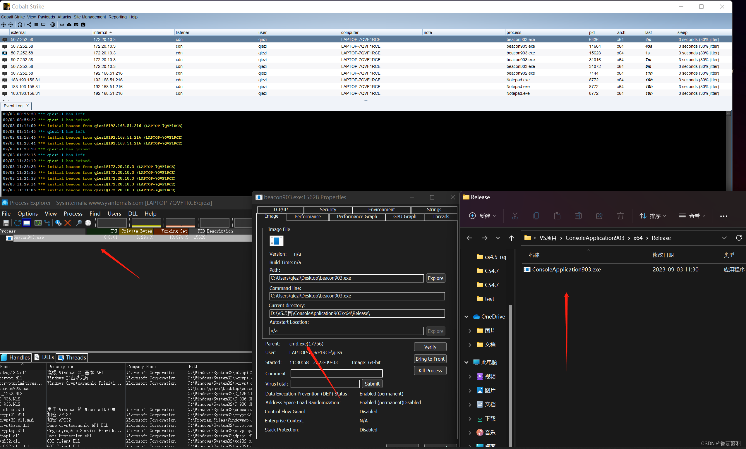746x449 pixels.
Task: Open the Performance Graph tab
Action: point(357,217)
